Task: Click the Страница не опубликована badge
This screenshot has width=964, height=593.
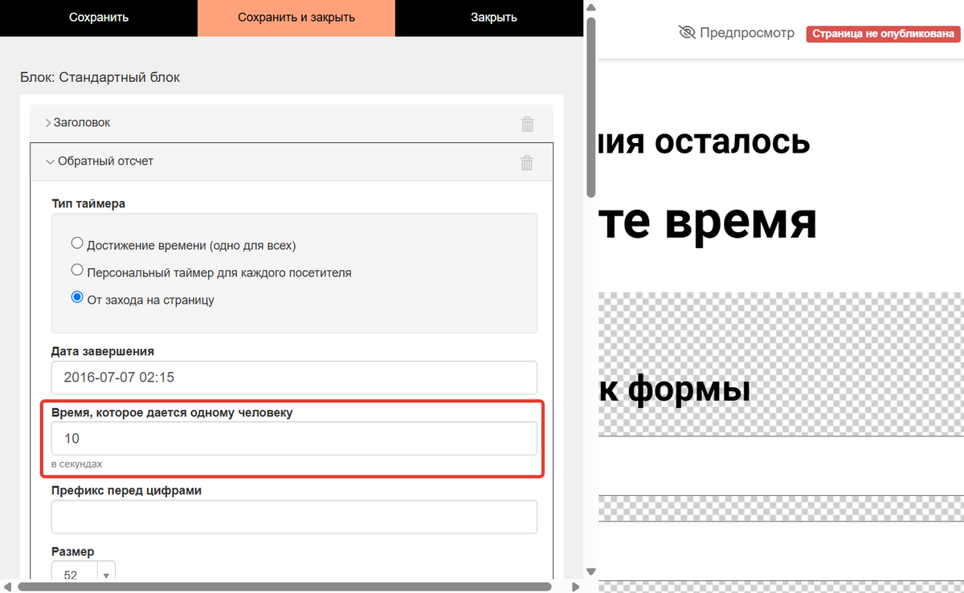Action: (x=883, y=34)
